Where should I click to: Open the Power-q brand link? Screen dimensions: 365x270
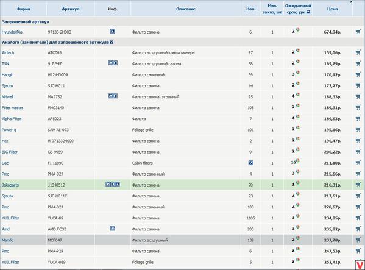point(9,130)
